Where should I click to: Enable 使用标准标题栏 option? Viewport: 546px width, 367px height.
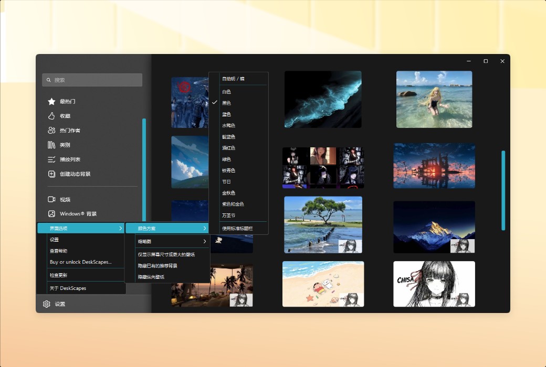click(239, 229)
